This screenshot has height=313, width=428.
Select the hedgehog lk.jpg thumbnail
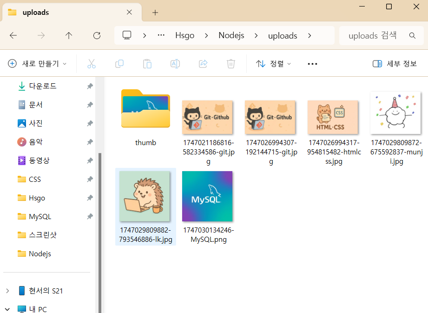145,196
